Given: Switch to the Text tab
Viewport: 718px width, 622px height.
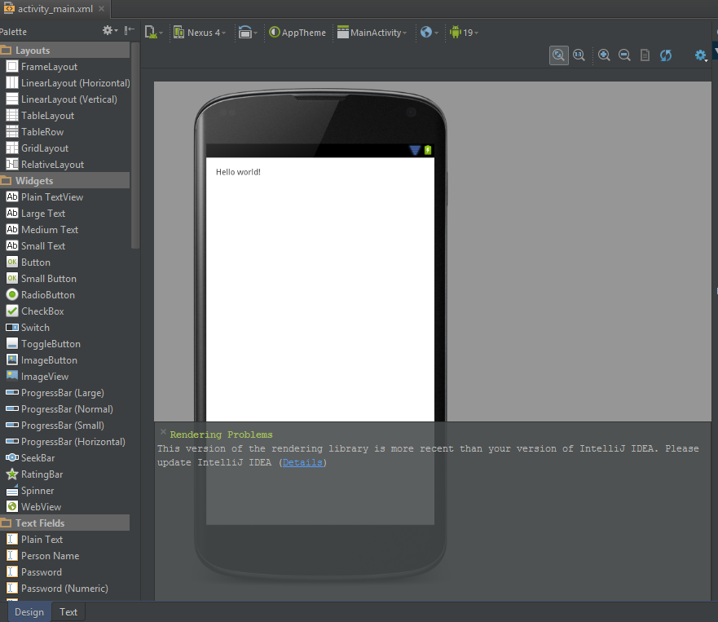Looking at the screenshot, I should pyautogui.click(x=68, y=612).
